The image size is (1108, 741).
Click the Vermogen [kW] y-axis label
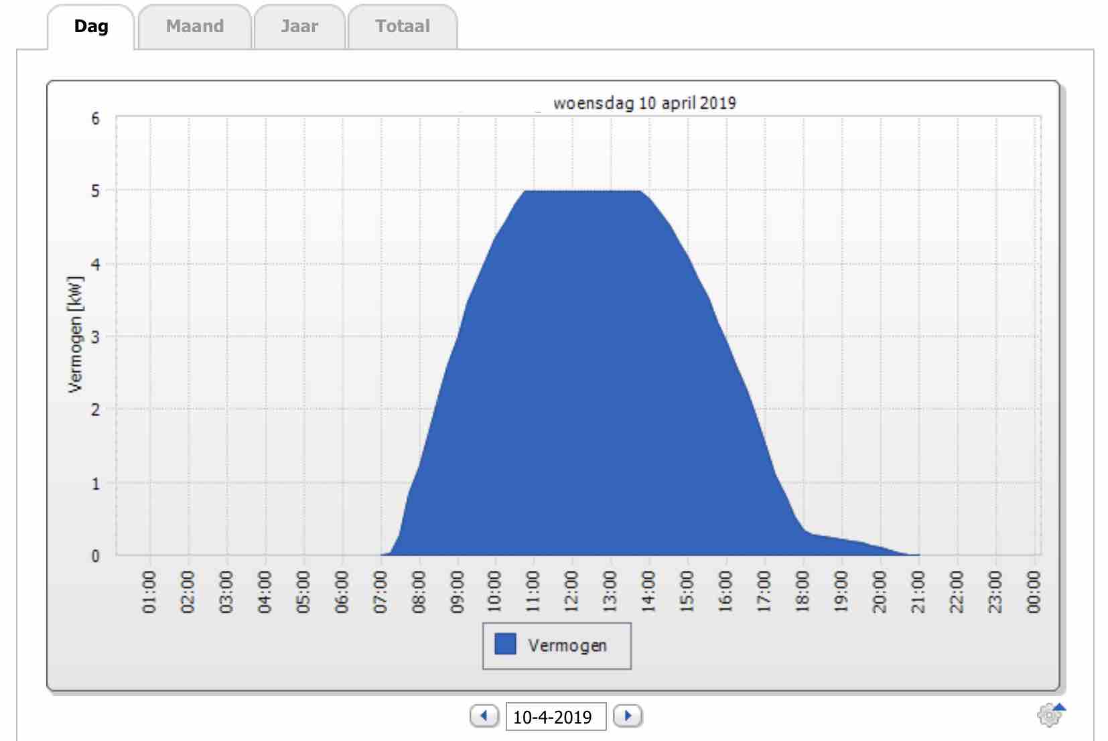pyautogui.click(x=75, y=334)
